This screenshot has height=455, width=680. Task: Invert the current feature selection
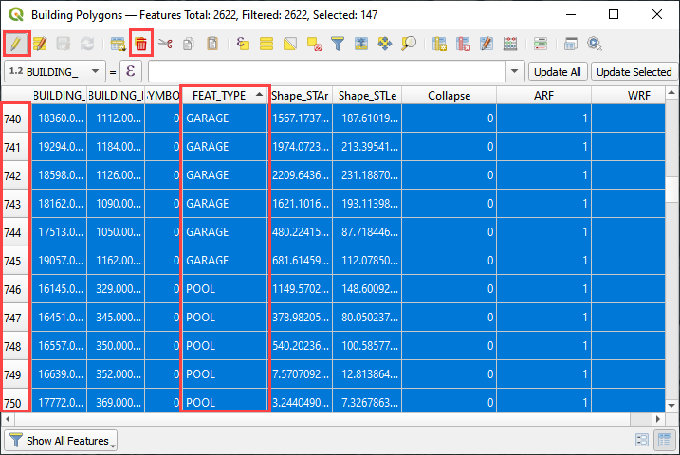tap(291, 44)
